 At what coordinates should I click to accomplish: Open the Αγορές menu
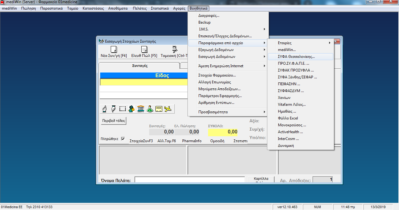point(179,8)
